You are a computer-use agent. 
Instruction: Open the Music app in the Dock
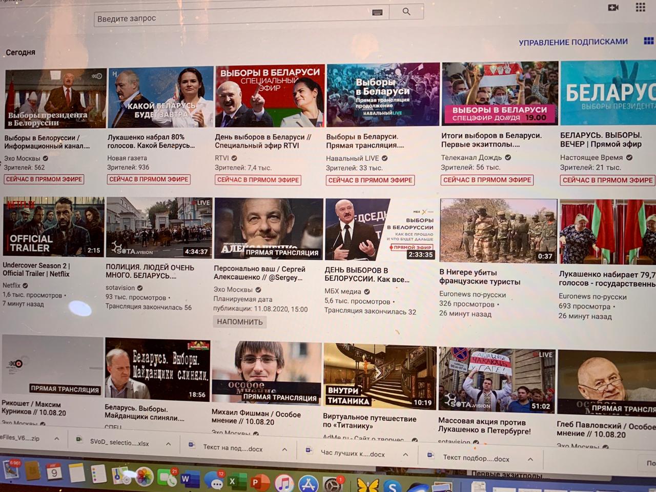tap(284, 483)
